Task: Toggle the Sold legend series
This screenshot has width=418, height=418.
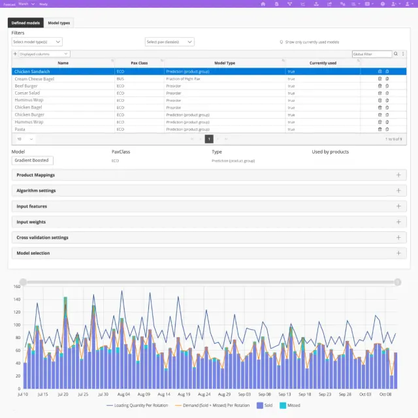Action: coord(265,405)
